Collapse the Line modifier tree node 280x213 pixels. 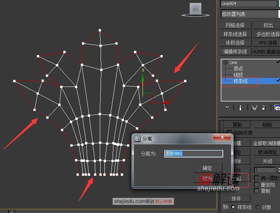click(225, 62)
